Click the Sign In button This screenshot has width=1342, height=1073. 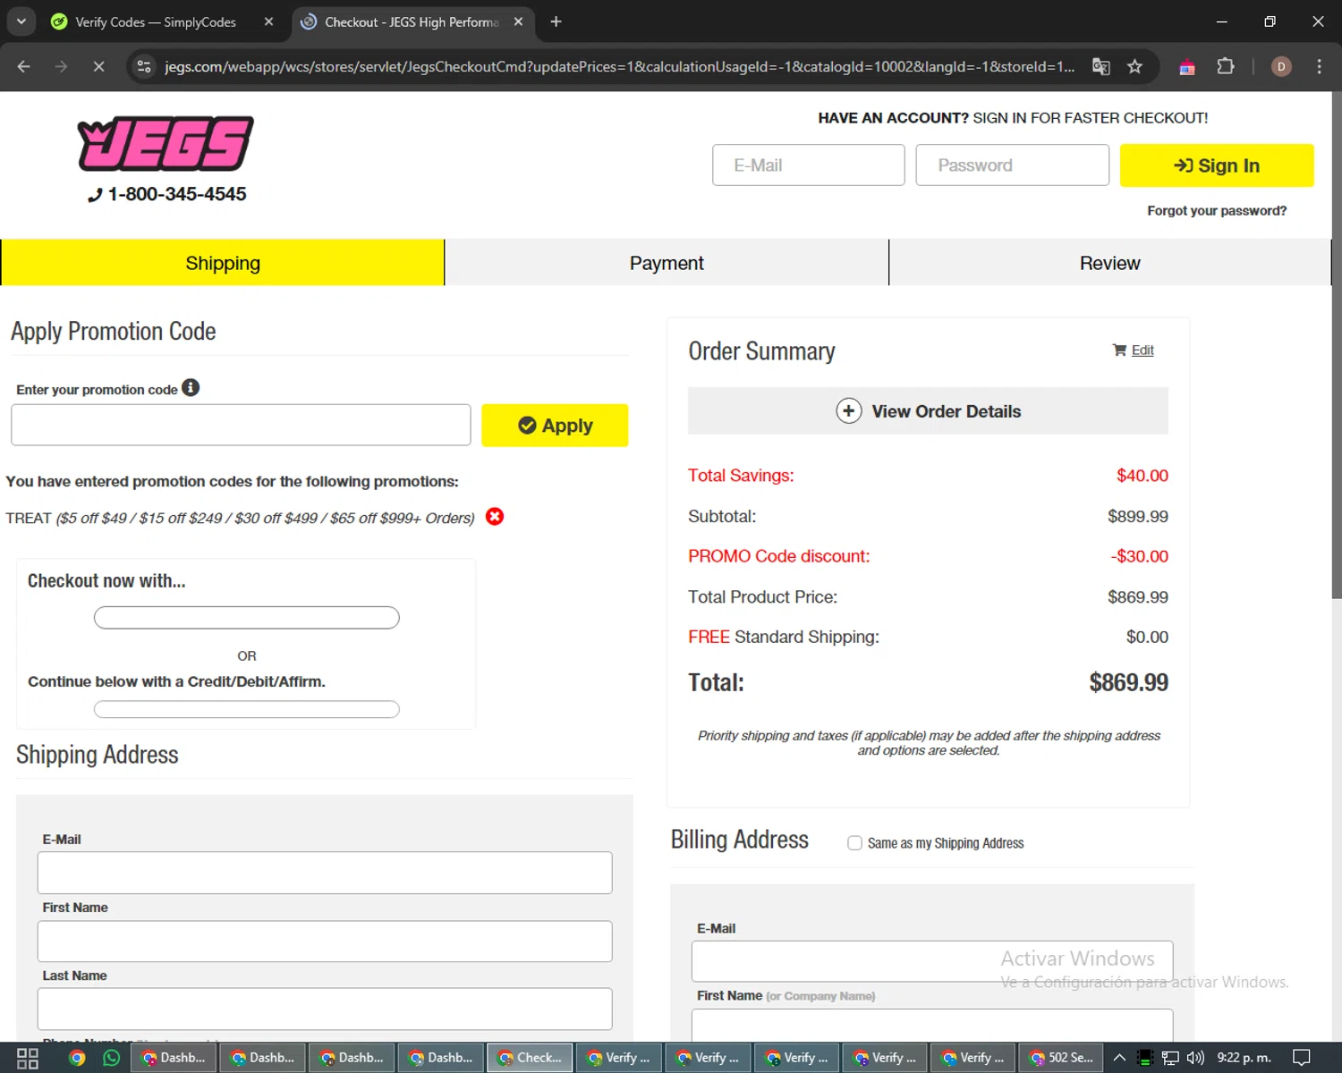pyautogui.click(x=1217, y=165)
